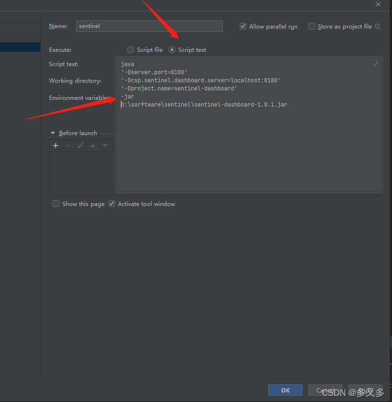Click the -jar line in the script
The width and height of the screenshot is (392, 402).
click(127, 97)
